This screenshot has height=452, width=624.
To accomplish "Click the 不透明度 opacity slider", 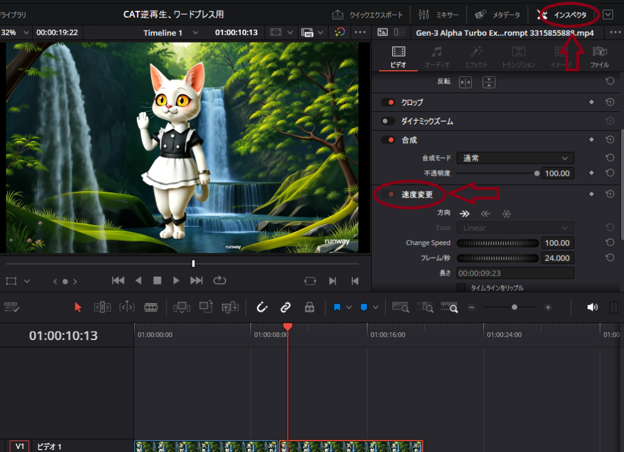I will [497, 173].
